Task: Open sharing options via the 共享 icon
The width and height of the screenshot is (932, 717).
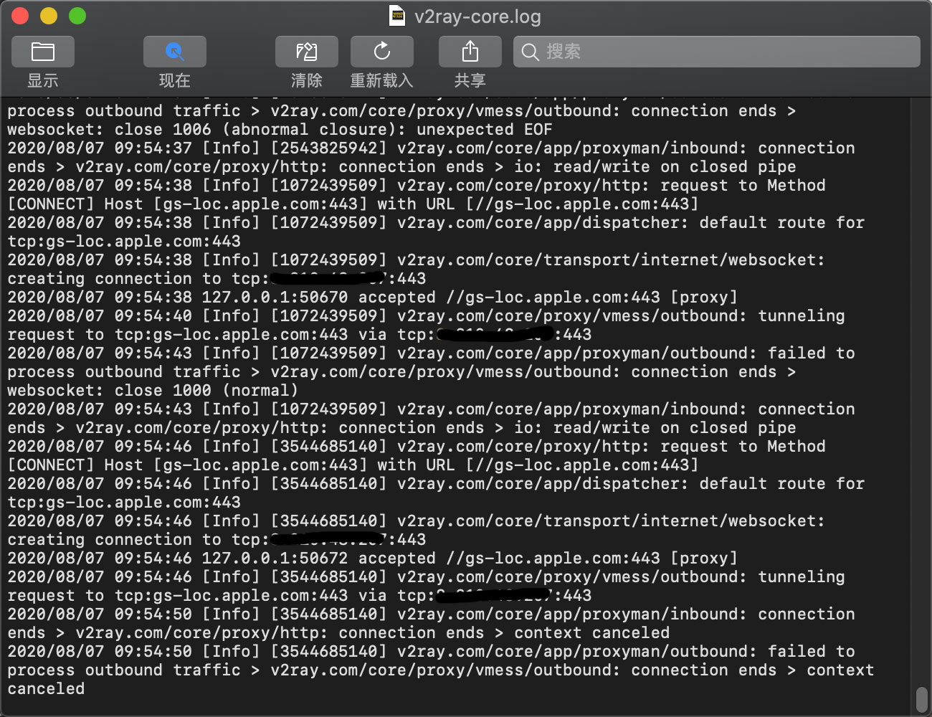Action: [x=470, y=51]
